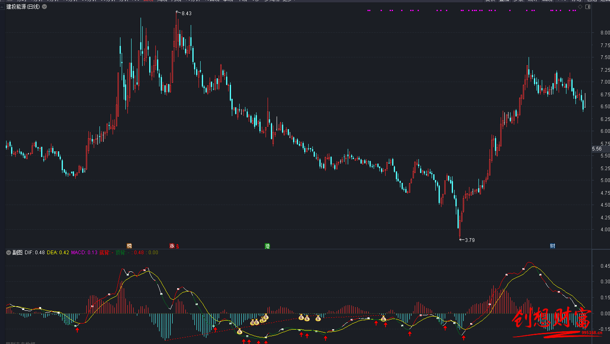Image resolution: width=610 pixels, height=344 pixels.
Task: Click the blue 财 event marker
Action: pos(552,246)
